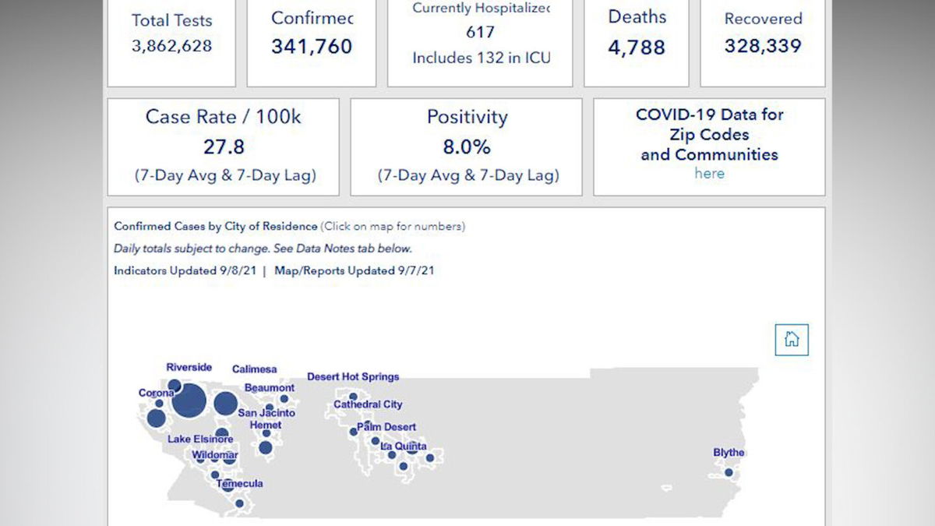Click the Blythe map dot
Viewport: 935px width, 526px height.
(729, 472)
